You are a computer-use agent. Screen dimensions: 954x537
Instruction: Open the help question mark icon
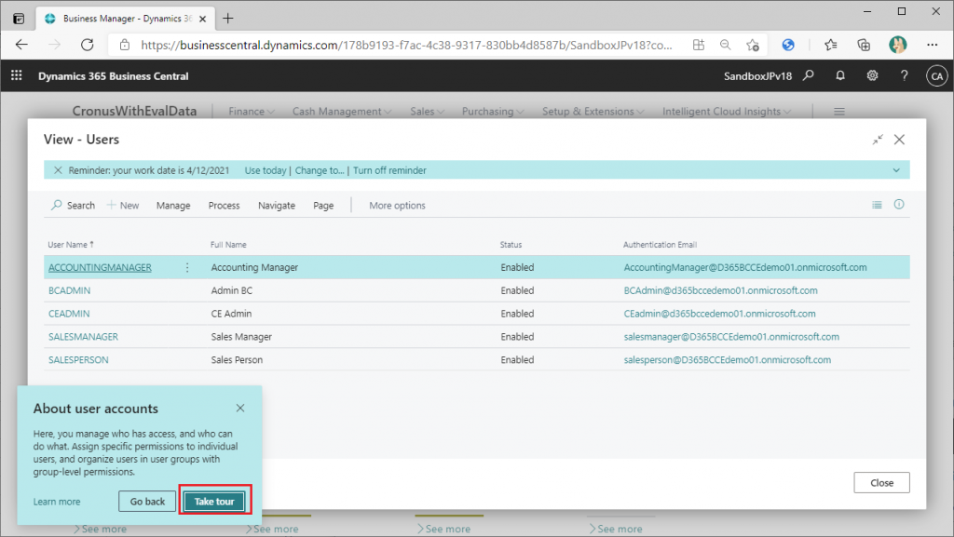tap(904, 75)
